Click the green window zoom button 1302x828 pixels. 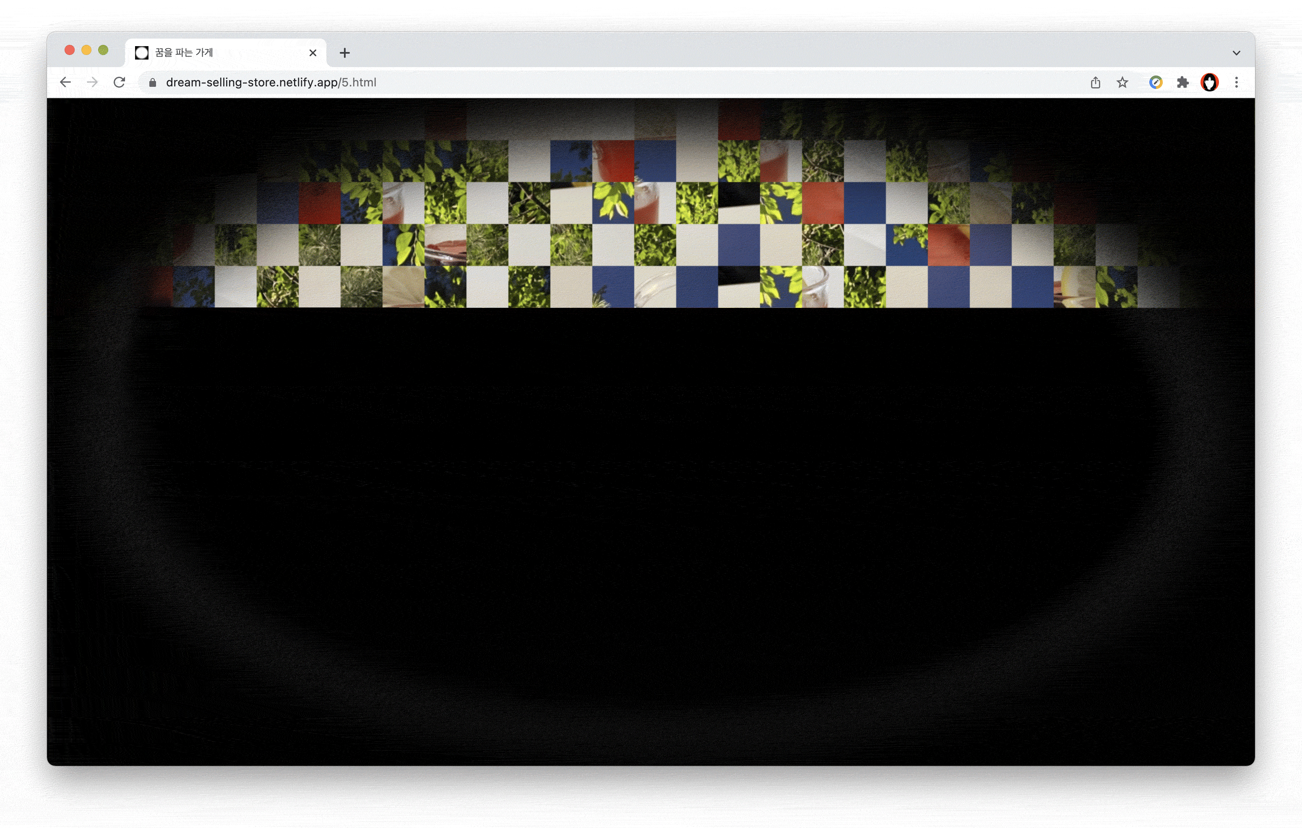click(103, 50)
